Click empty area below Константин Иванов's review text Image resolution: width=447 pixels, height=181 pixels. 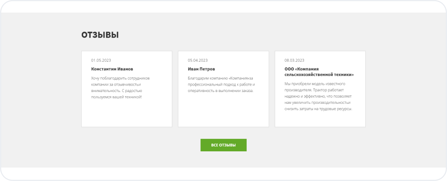coord(127,113)
